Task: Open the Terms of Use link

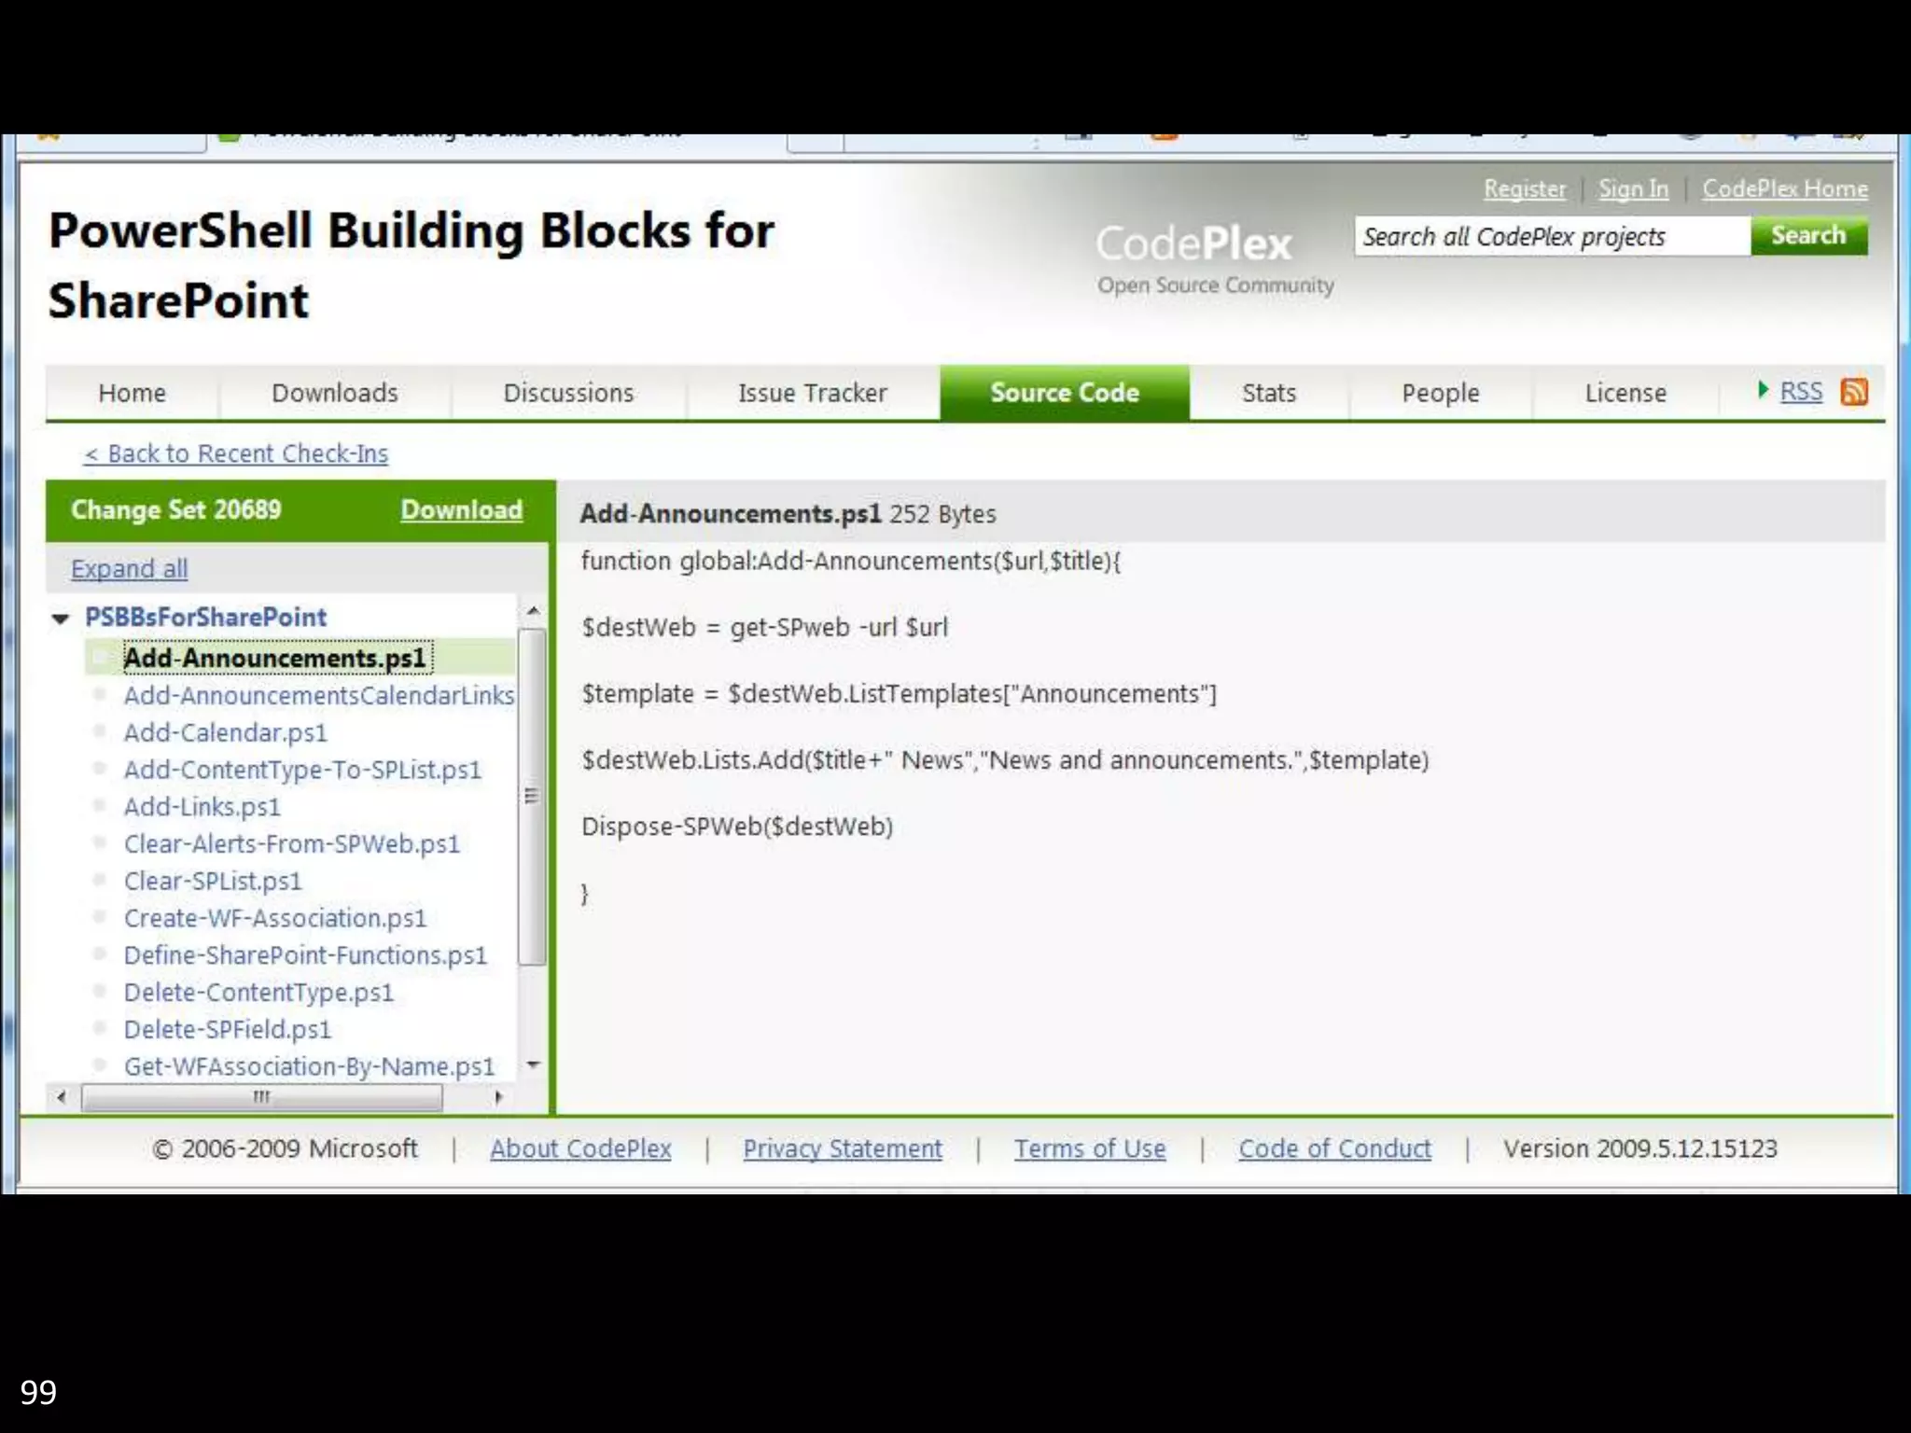Action: [1090, 1148]
